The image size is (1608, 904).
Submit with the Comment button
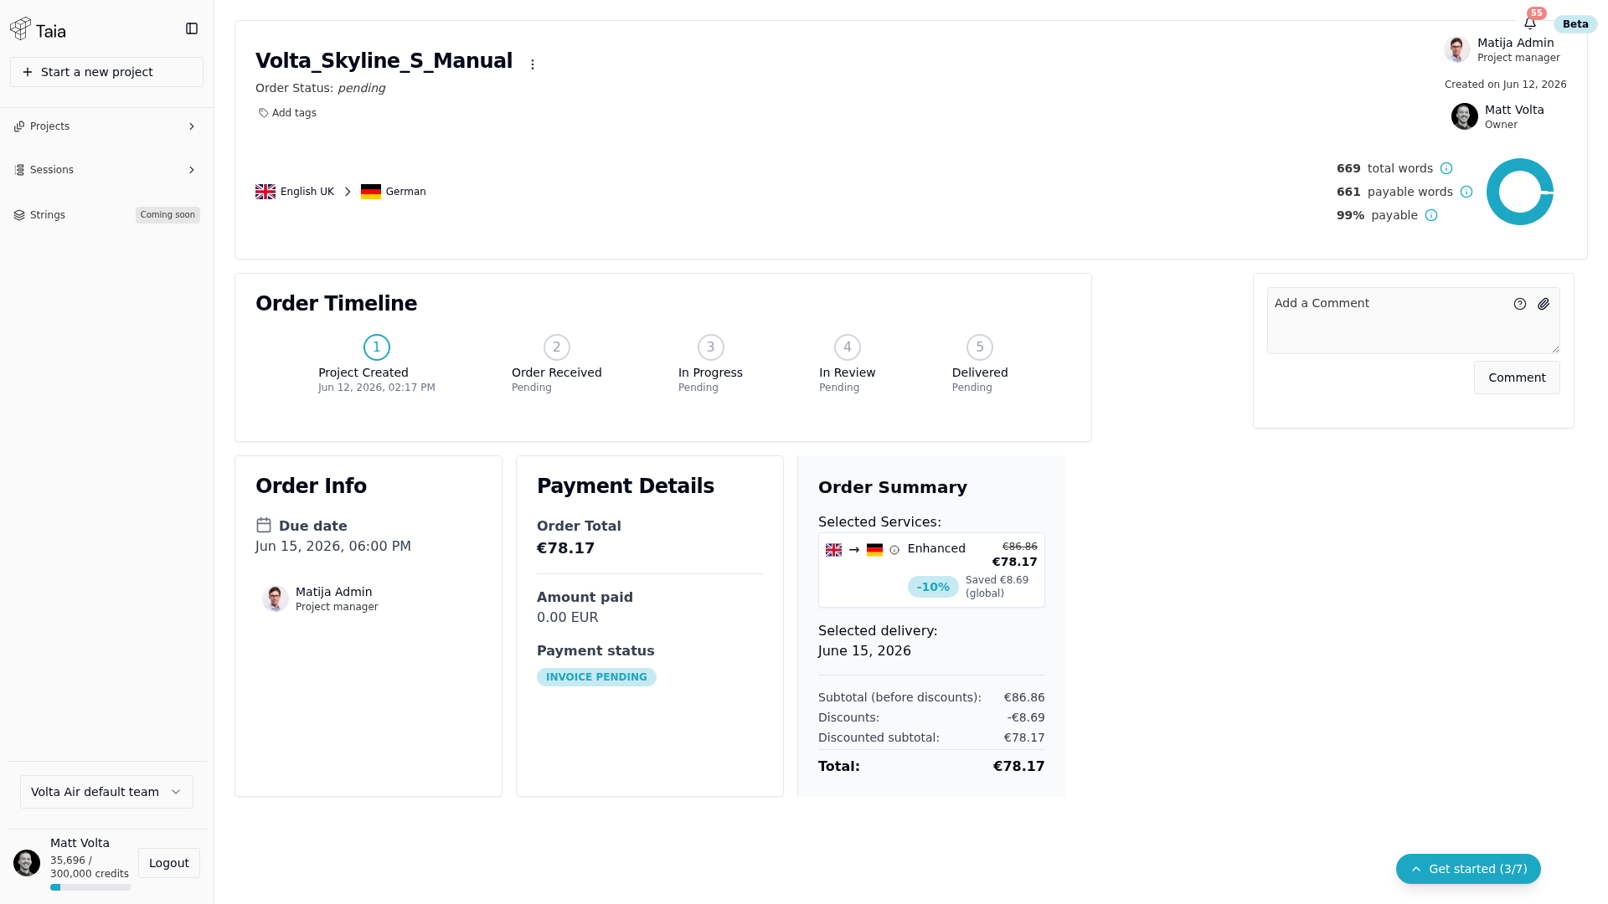tap(1517, 378)
